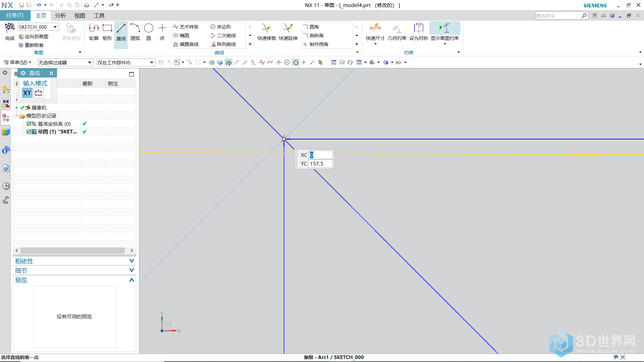Choose the Studio Spline (艺术样条) tool
This screenshot has height=362, width=644.
(x=186, y=27)
